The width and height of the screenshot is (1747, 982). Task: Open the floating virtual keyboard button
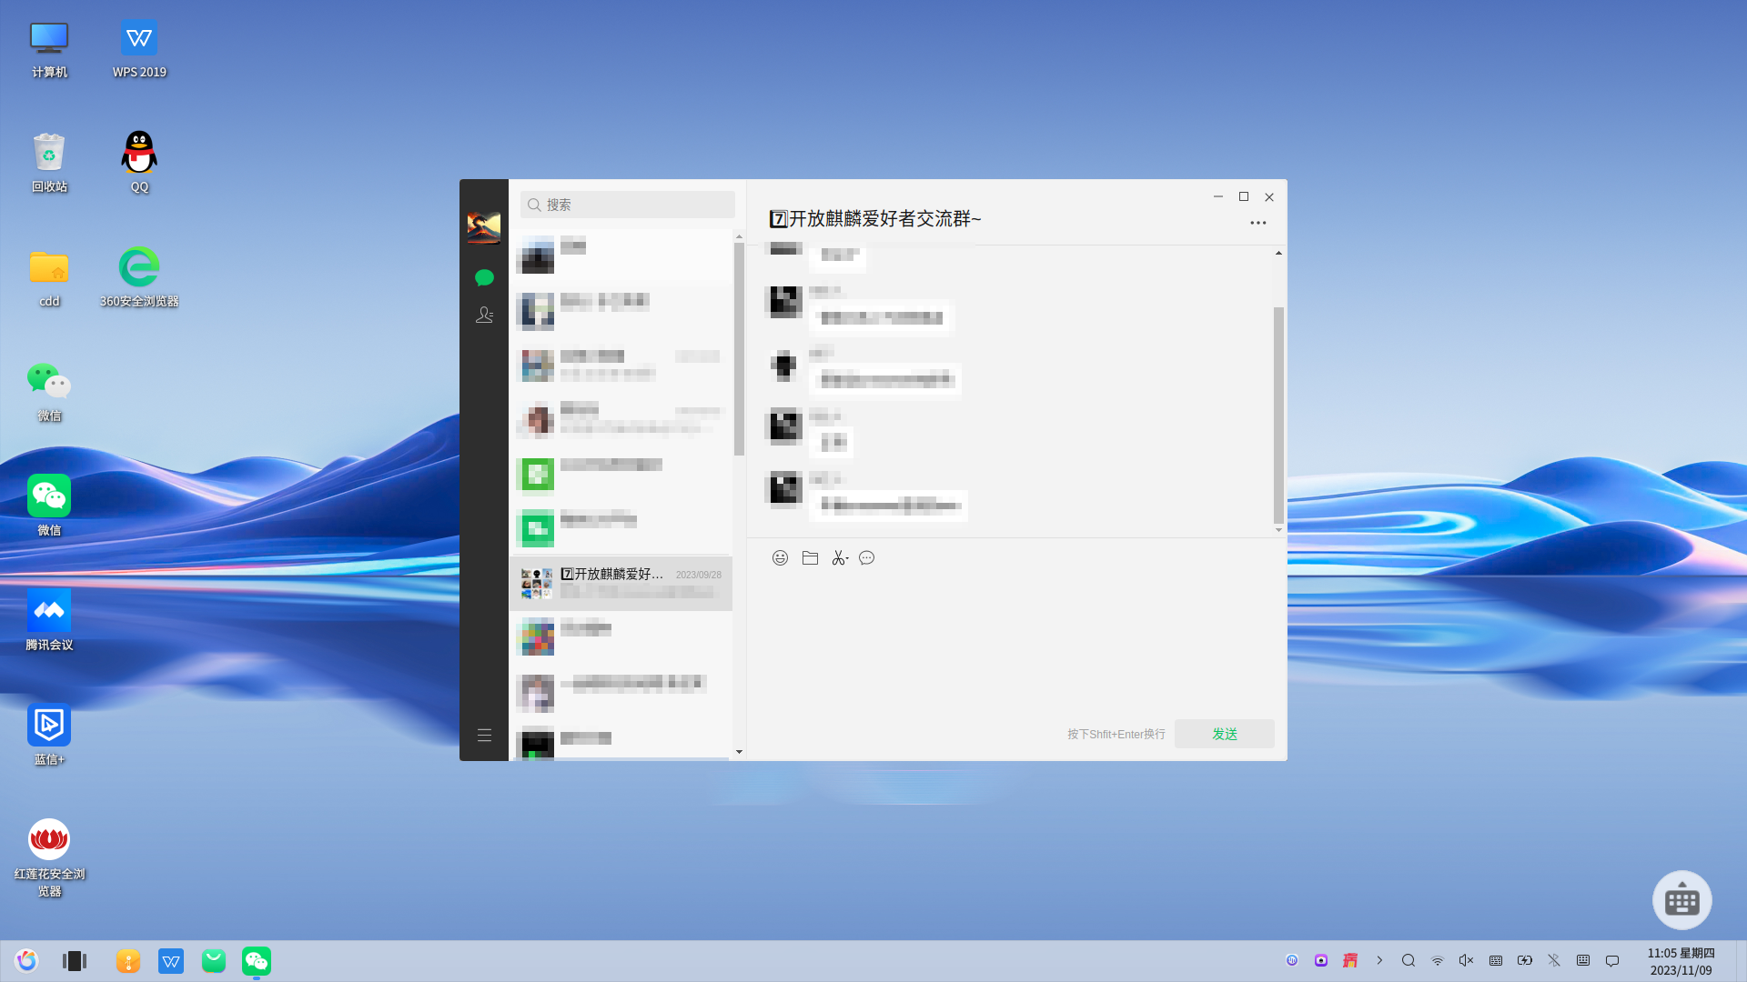[1681, 900]
